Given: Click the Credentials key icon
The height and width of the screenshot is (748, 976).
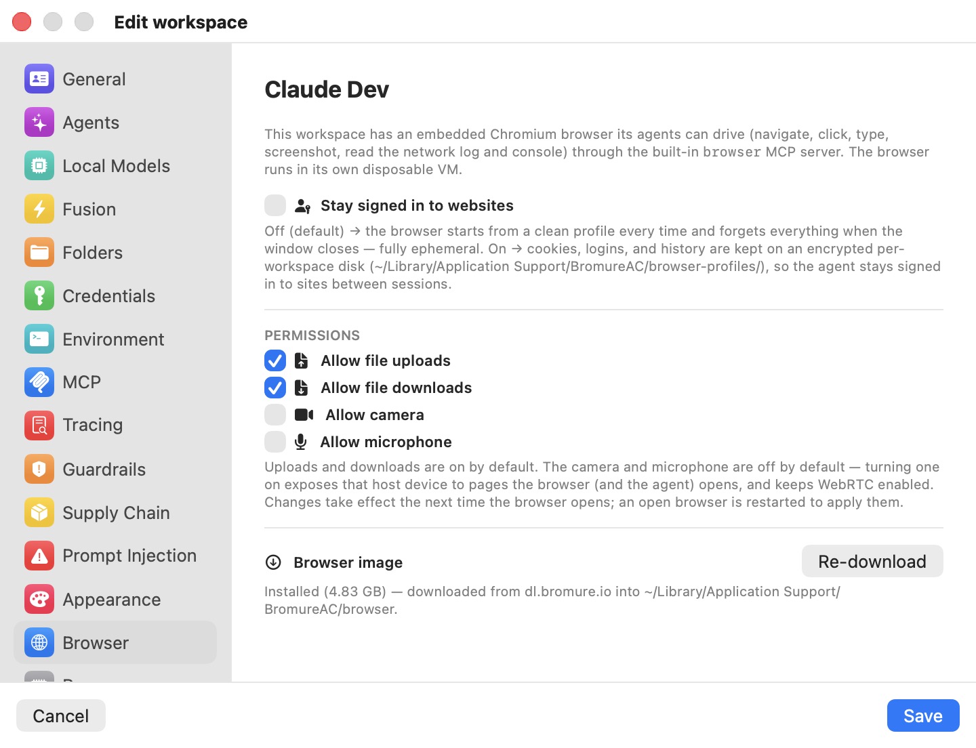Looking at the screenshot, I should pyautogui.click(x=39, y=296).
